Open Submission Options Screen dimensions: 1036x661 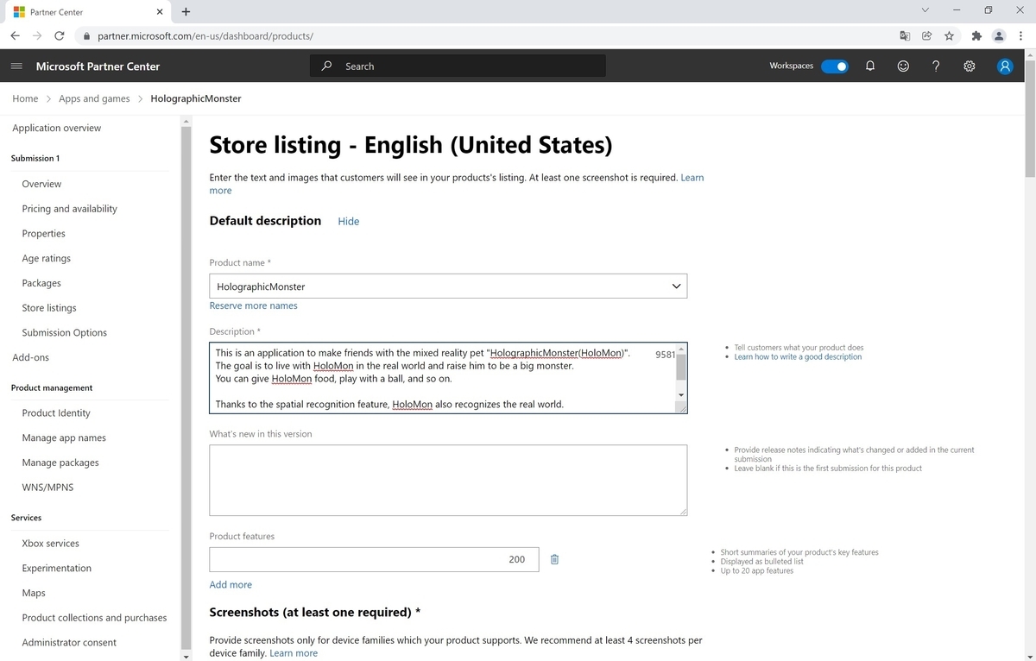click(64, 332)
